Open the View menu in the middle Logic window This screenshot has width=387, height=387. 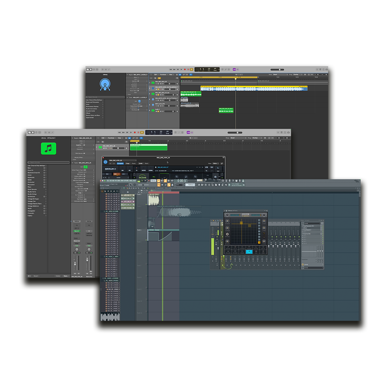coord(120,138)
